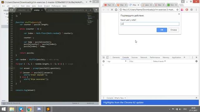Switch to DevTools Network tab

[144, 57]
